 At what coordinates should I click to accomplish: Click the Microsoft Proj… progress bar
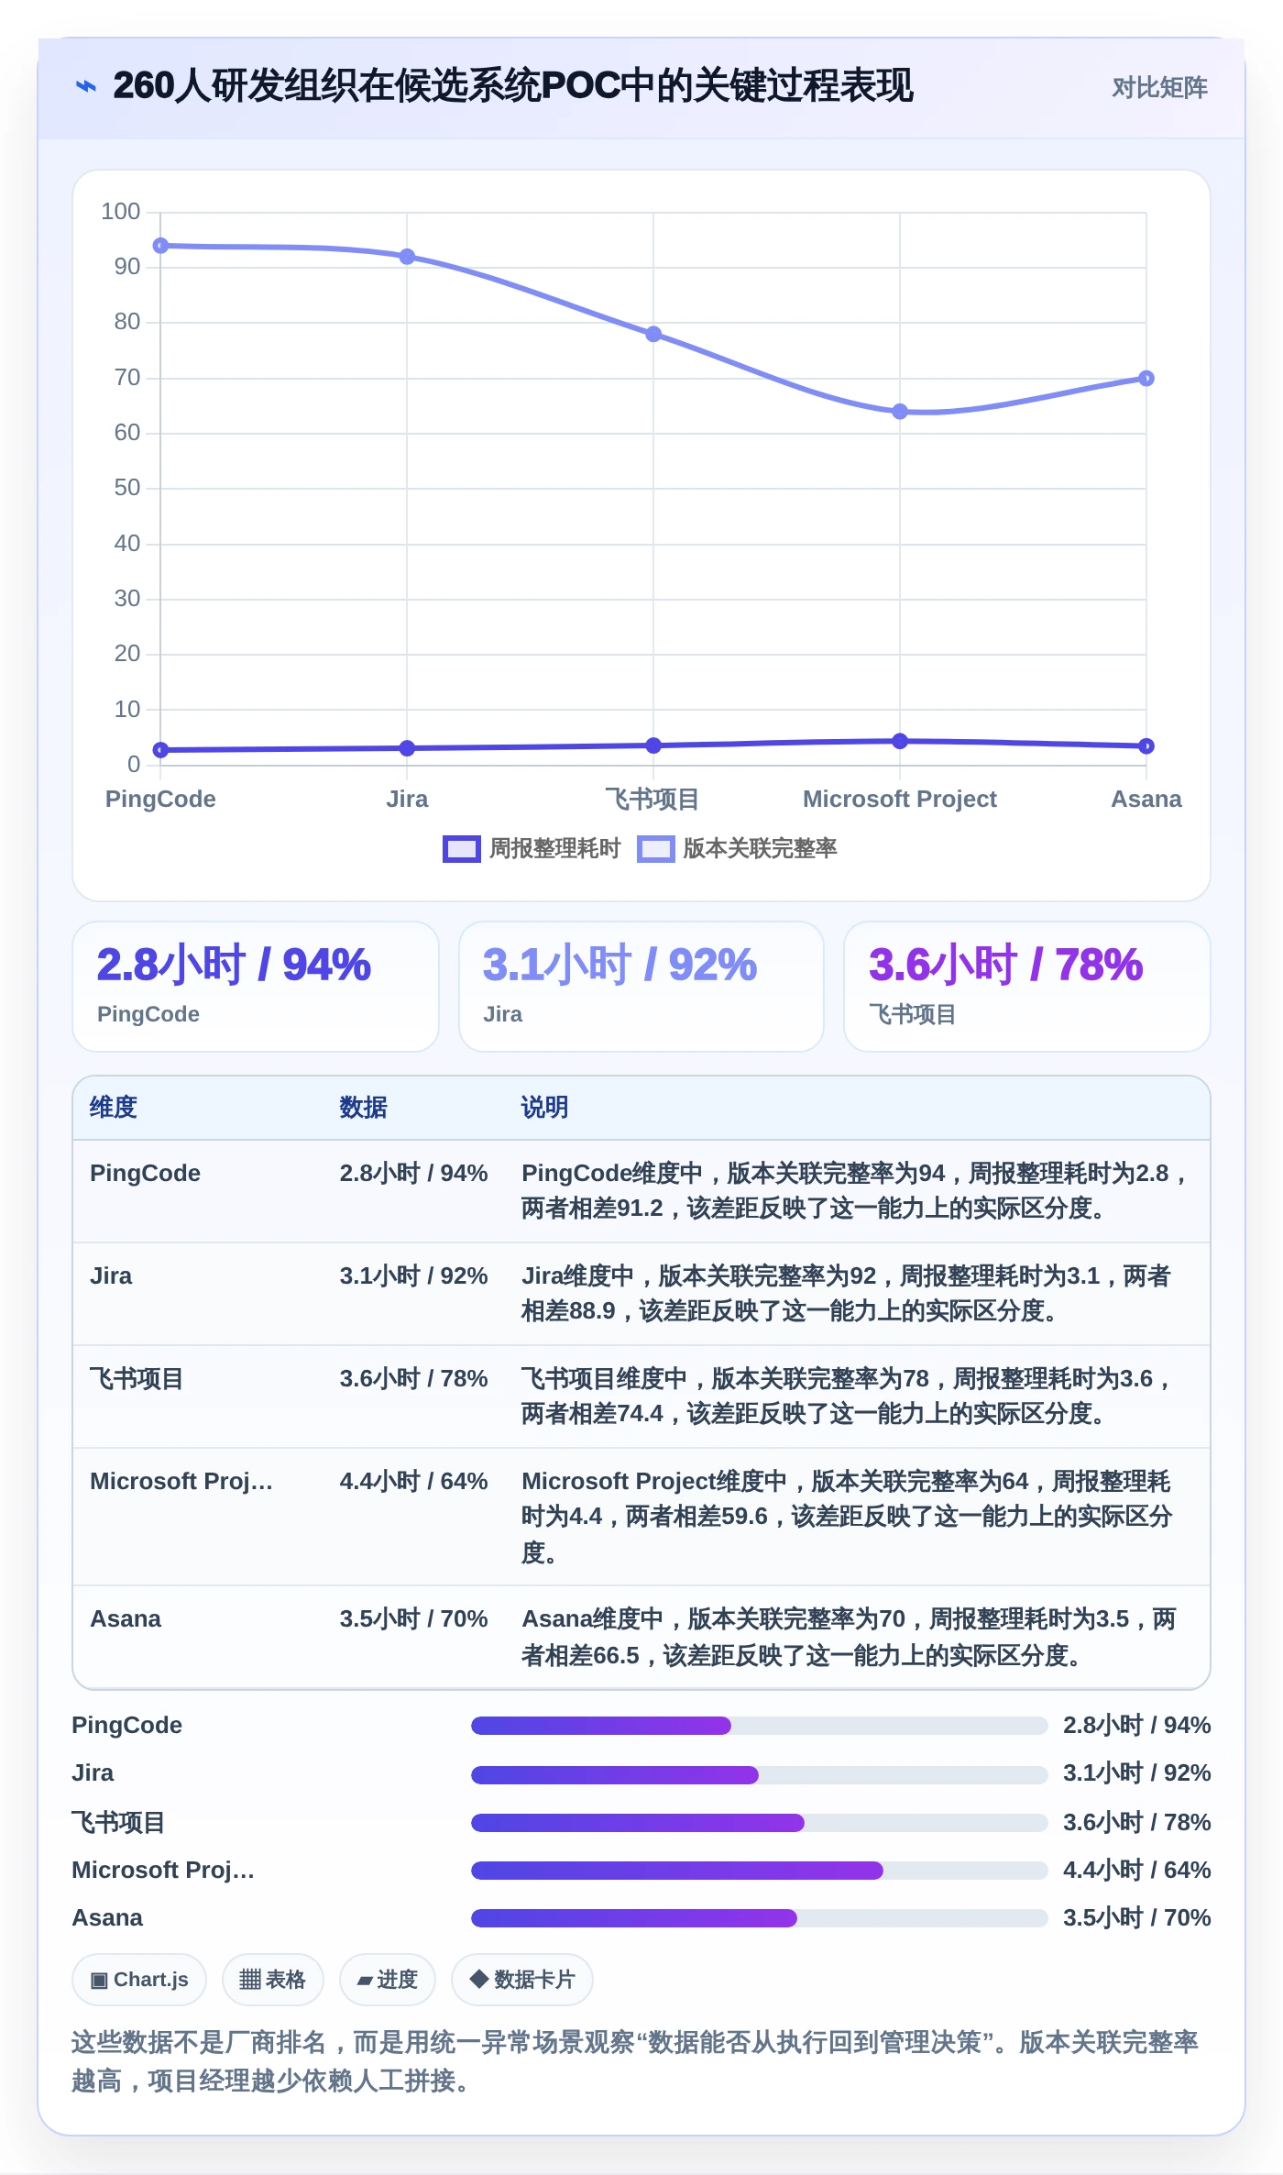759,1870
